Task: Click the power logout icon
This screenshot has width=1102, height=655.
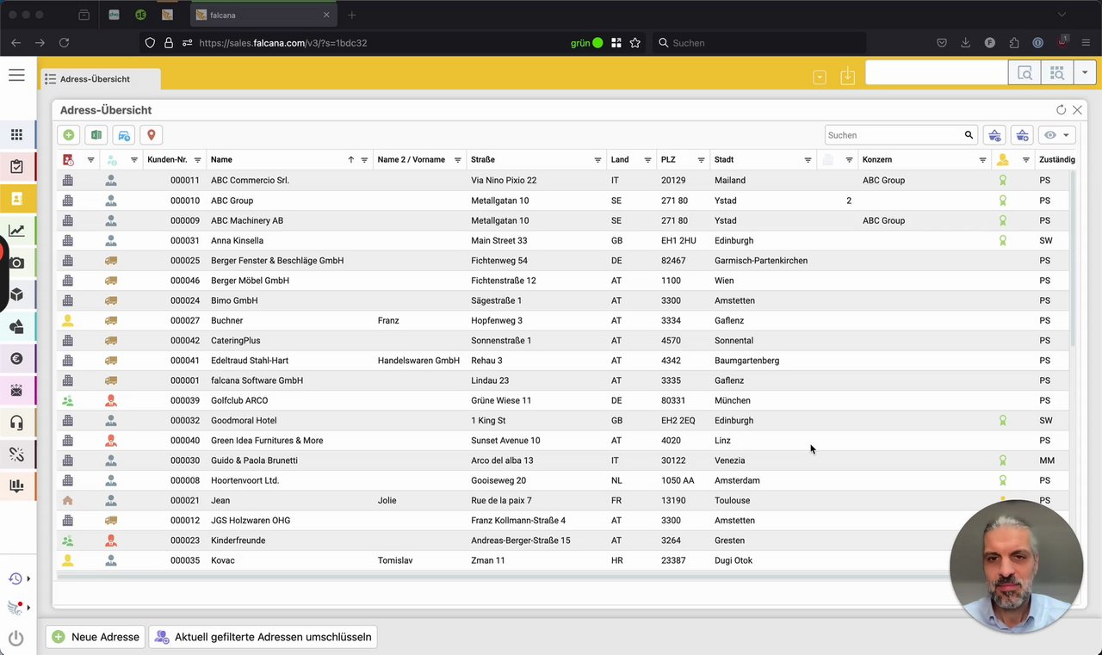Action: (x=15, y=638)
